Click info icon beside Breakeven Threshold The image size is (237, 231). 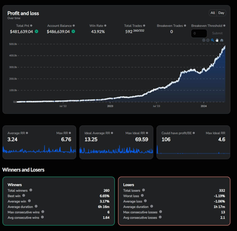[224, 26]
